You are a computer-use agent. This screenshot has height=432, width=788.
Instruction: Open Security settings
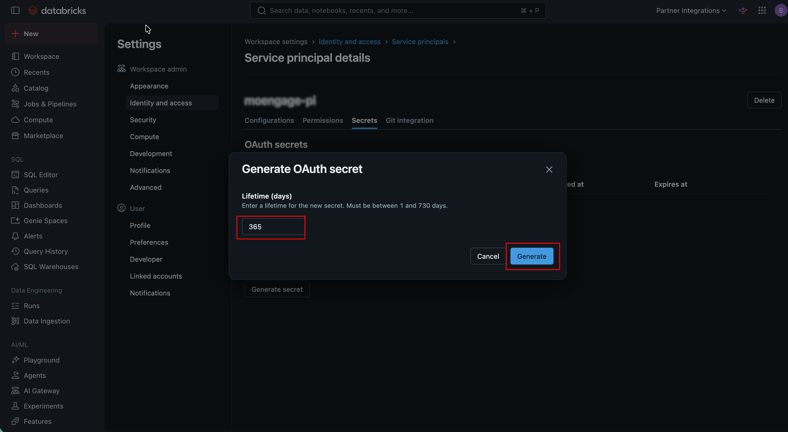(143, 120)
